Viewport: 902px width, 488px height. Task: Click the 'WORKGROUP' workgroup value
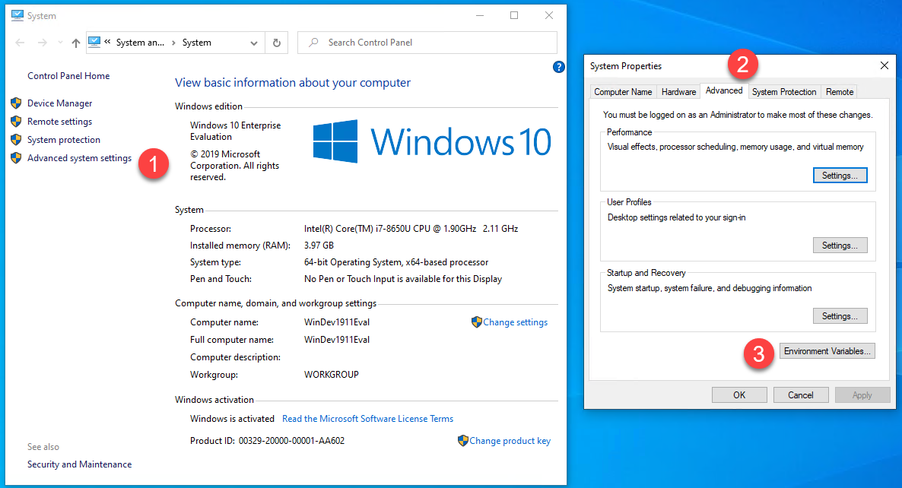(x=332, y=375)
